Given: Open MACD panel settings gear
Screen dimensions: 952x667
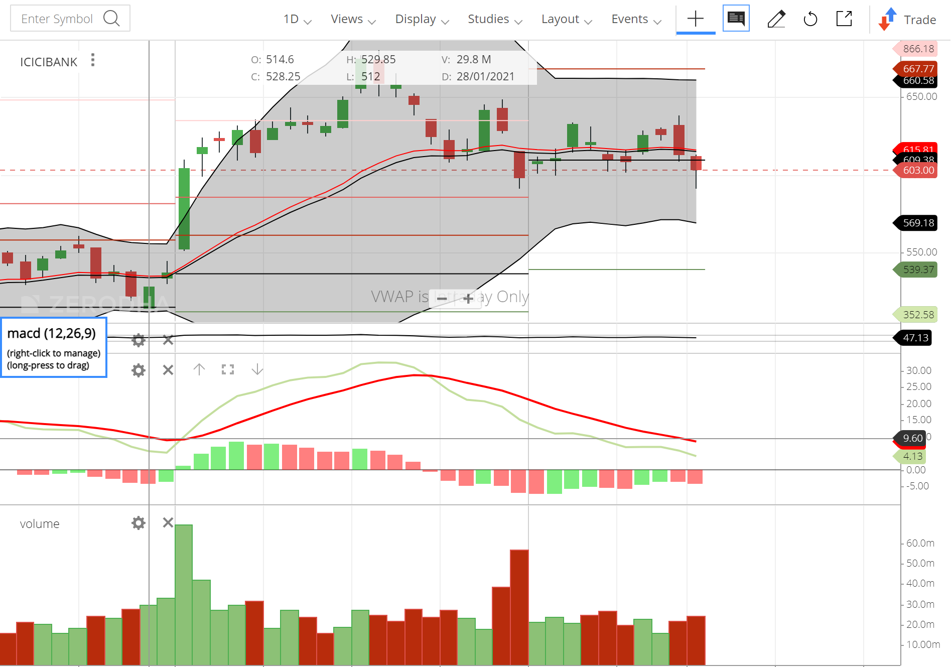Looking at the screenshot, I should click(x=139, y=370).
